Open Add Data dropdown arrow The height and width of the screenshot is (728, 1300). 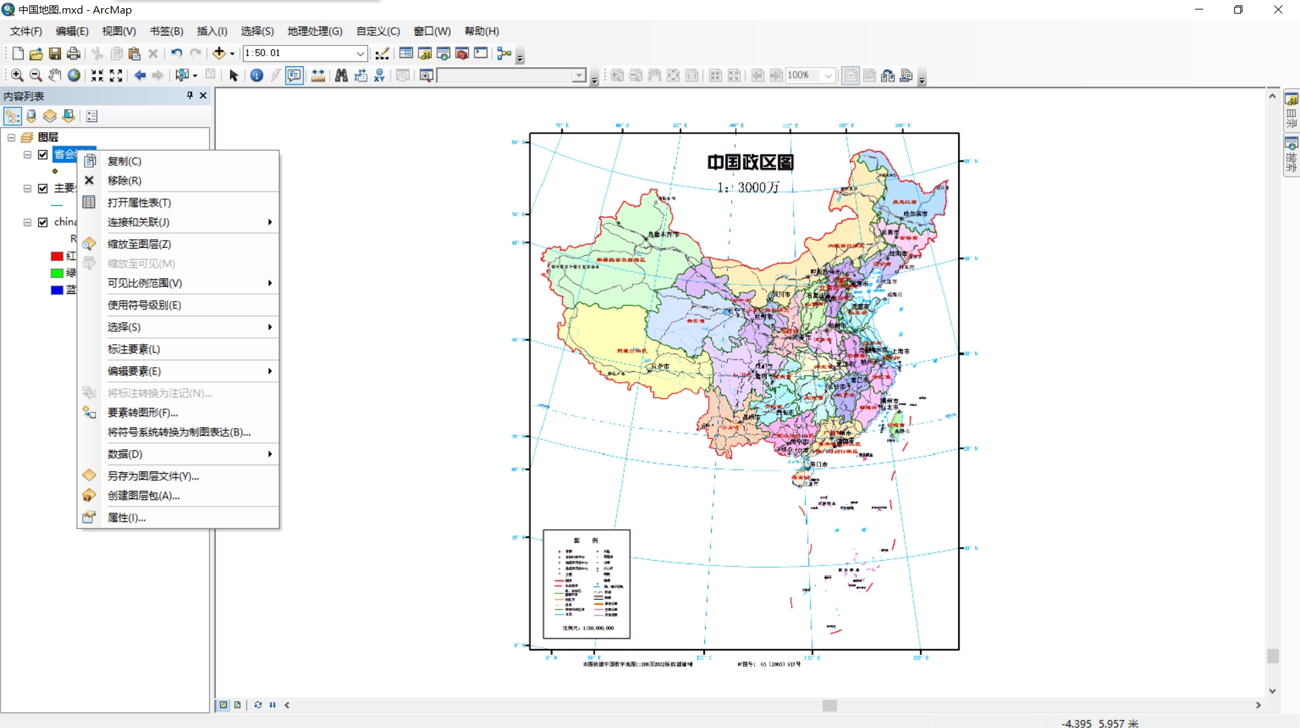[x=232, y=53]
